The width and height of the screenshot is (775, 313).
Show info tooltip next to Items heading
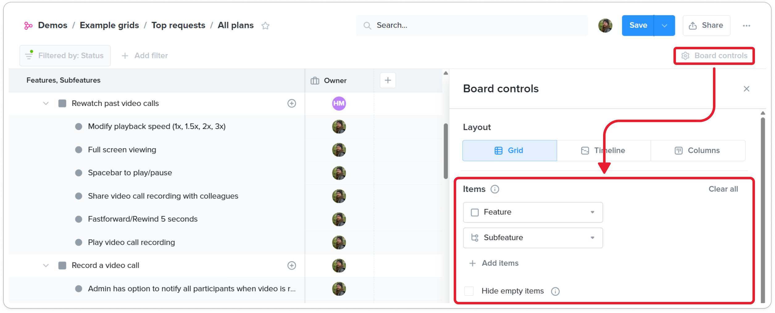(495, 189)
